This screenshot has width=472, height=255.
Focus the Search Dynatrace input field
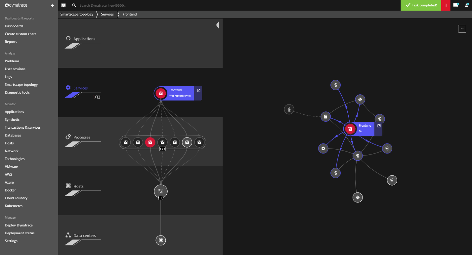[x=103, y=6]
